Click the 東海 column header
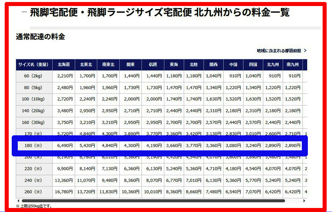Screen dimensions: 332x212 (x=174, y=65)
